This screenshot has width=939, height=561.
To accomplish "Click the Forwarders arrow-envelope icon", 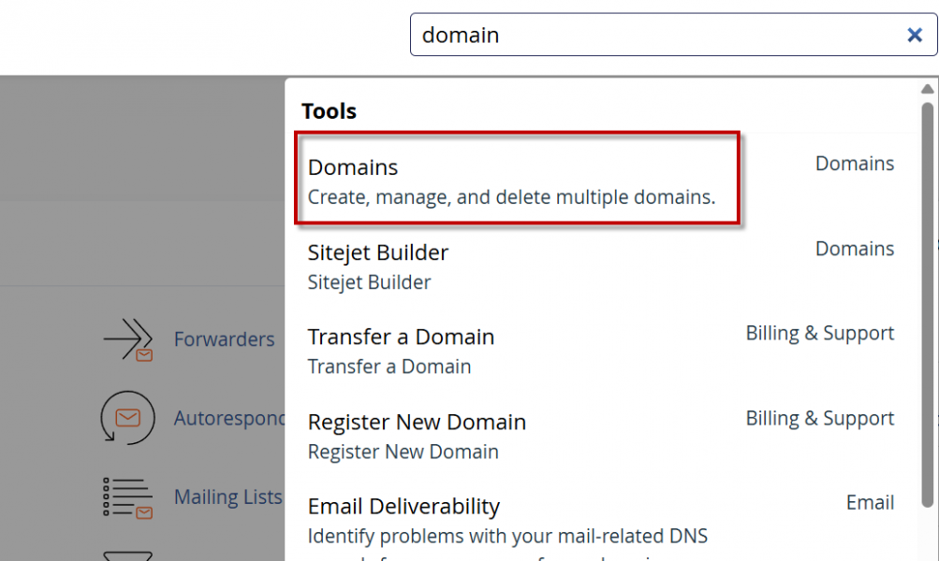I will 128,339.
